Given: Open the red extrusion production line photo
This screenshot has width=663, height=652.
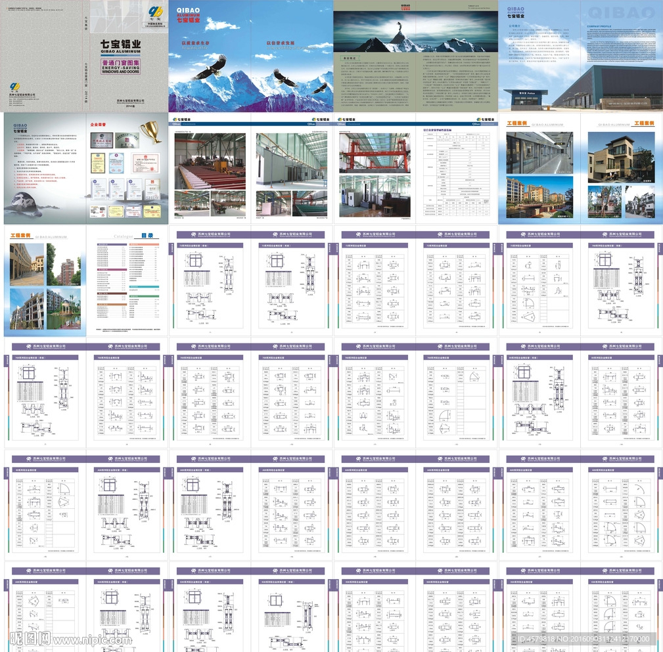Looking at the screenshot, I should tap(210, 161).
